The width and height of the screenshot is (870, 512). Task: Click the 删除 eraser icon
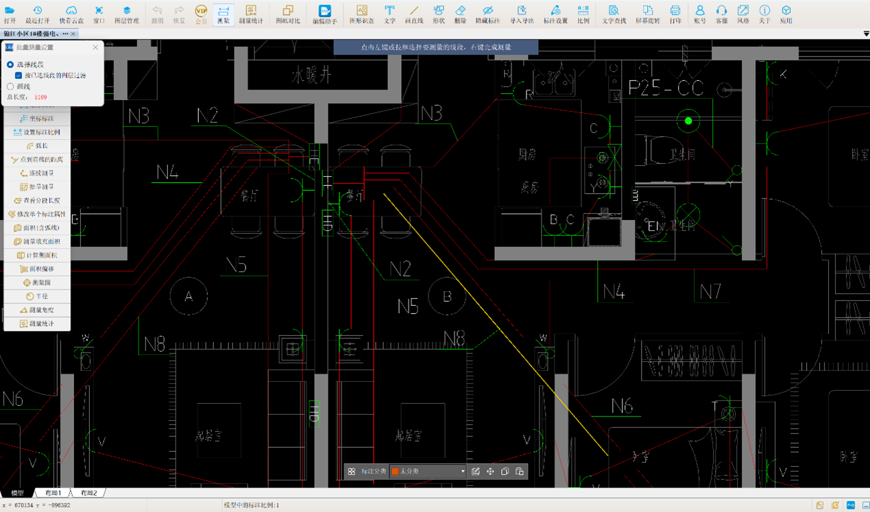click(x=460, y=14)
